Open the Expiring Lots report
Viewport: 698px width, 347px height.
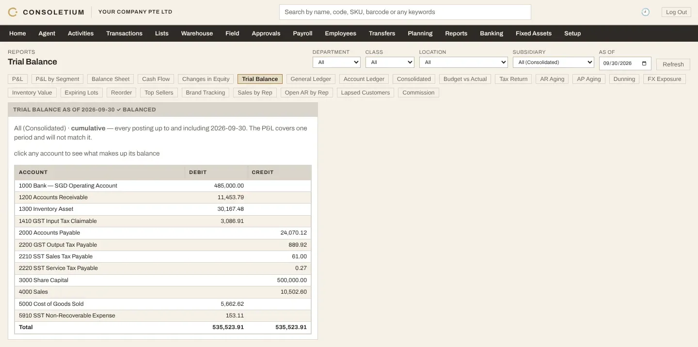pyautogui.click(x=81, y=93)
